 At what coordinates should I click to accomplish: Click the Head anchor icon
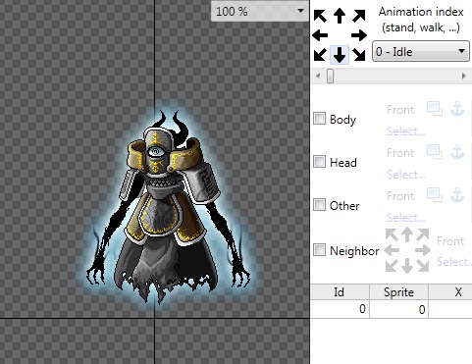coord(457,152)
